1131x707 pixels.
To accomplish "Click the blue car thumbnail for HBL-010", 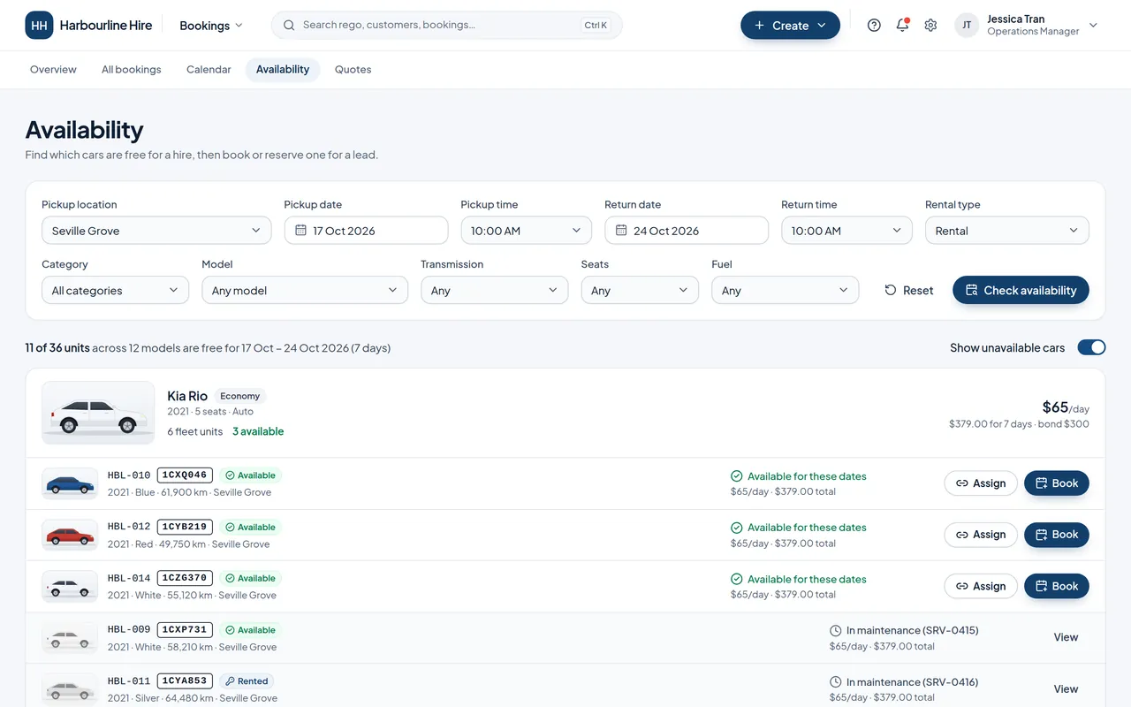I will tap(70, 483).
